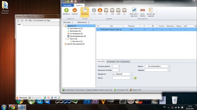The width and height of the screenshot is (197, 110).
Task: Click the green connection status icon
Action: pos(63,90)
